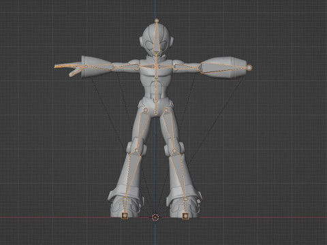Select the hip joint on the open-hand side leg

click(146, 110)
